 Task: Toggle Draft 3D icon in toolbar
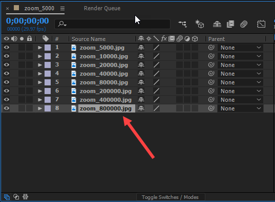(200, 24)
